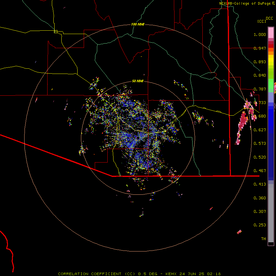Select the 0.573 legend value
The width and height of the screenshot is (276, 276).
tap(260, 144)
